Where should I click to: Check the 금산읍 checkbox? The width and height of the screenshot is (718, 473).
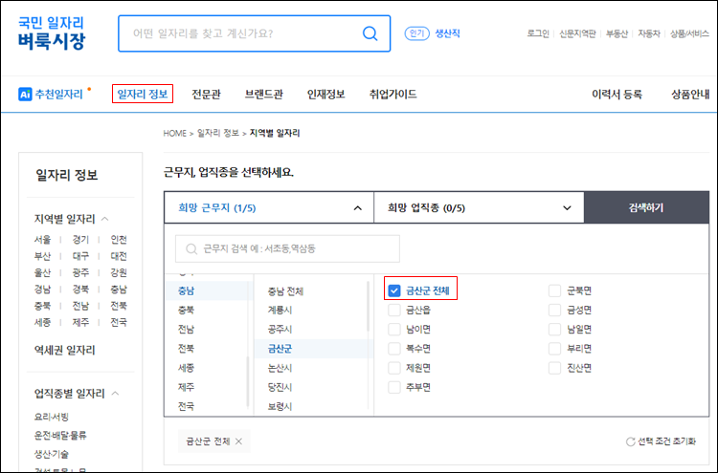(x=394, y=310)
